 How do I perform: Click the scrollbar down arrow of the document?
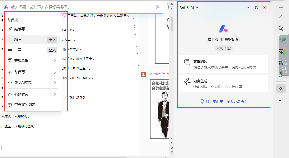[172, 139]
